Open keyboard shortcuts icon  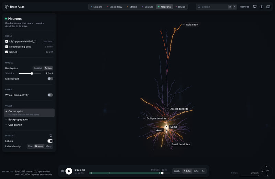(268, 7)
